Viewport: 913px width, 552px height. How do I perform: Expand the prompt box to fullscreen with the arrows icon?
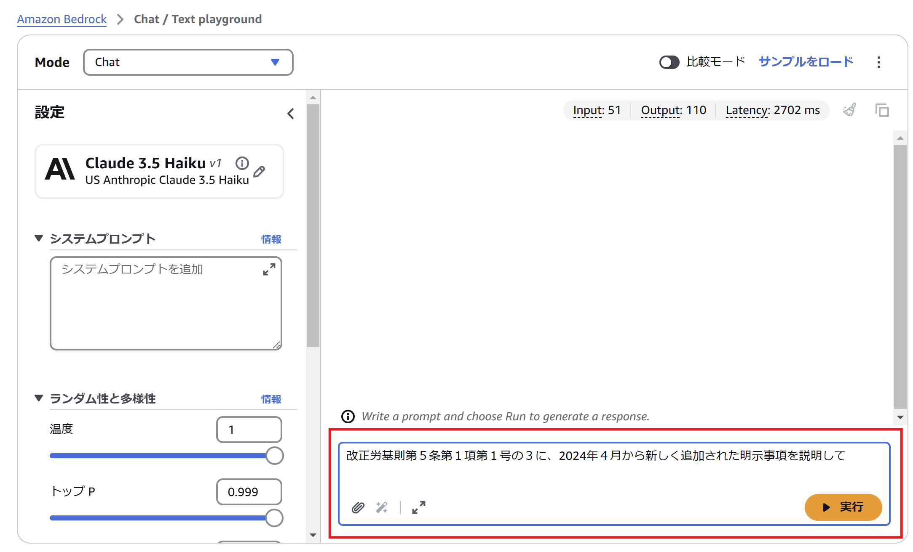pyautogui.click(x=418, y=508)
